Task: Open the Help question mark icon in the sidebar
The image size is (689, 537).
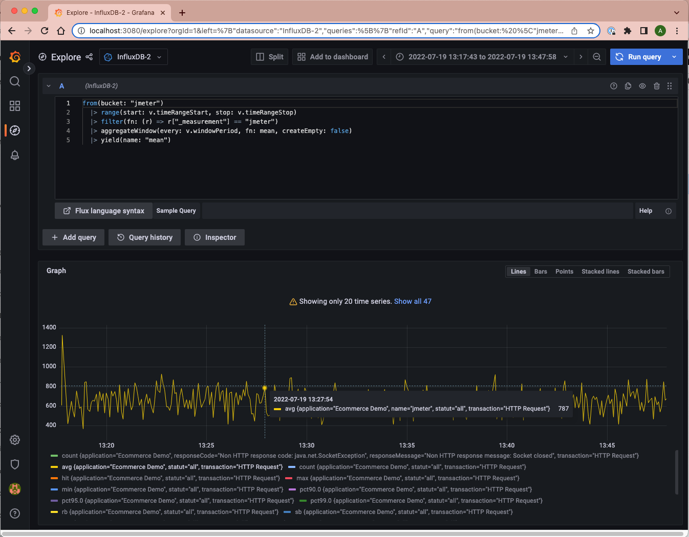Action: 15,513
